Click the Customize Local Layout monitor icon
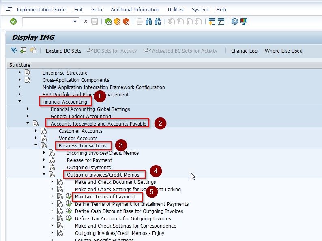 [244, 21]
